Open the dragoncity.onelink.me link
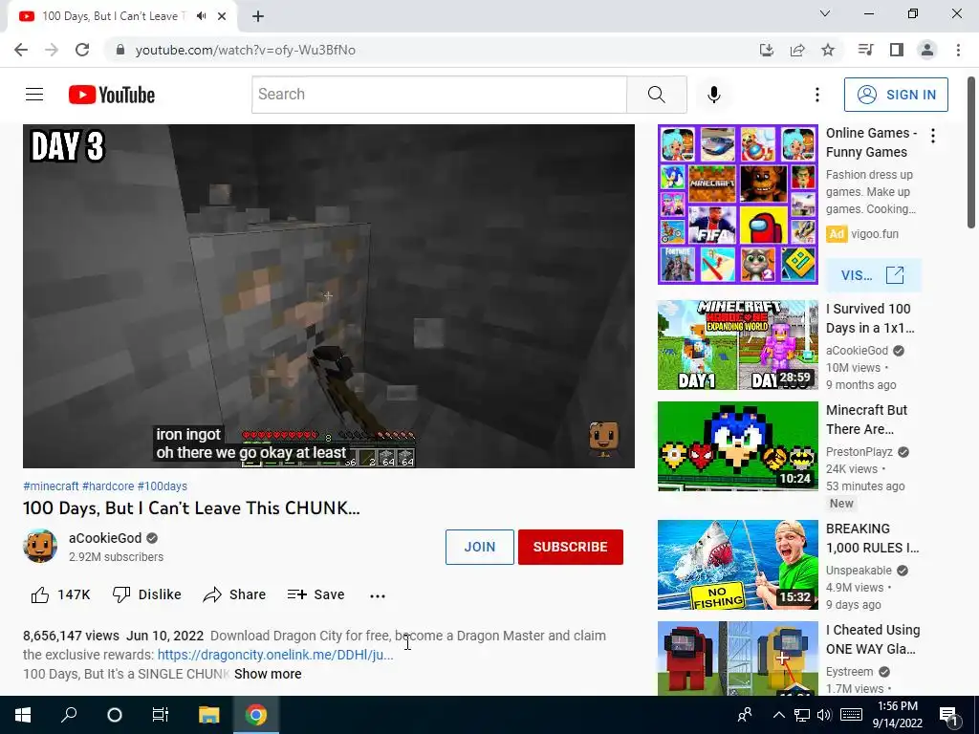979x734 pixels. click(x=275, y=655)
